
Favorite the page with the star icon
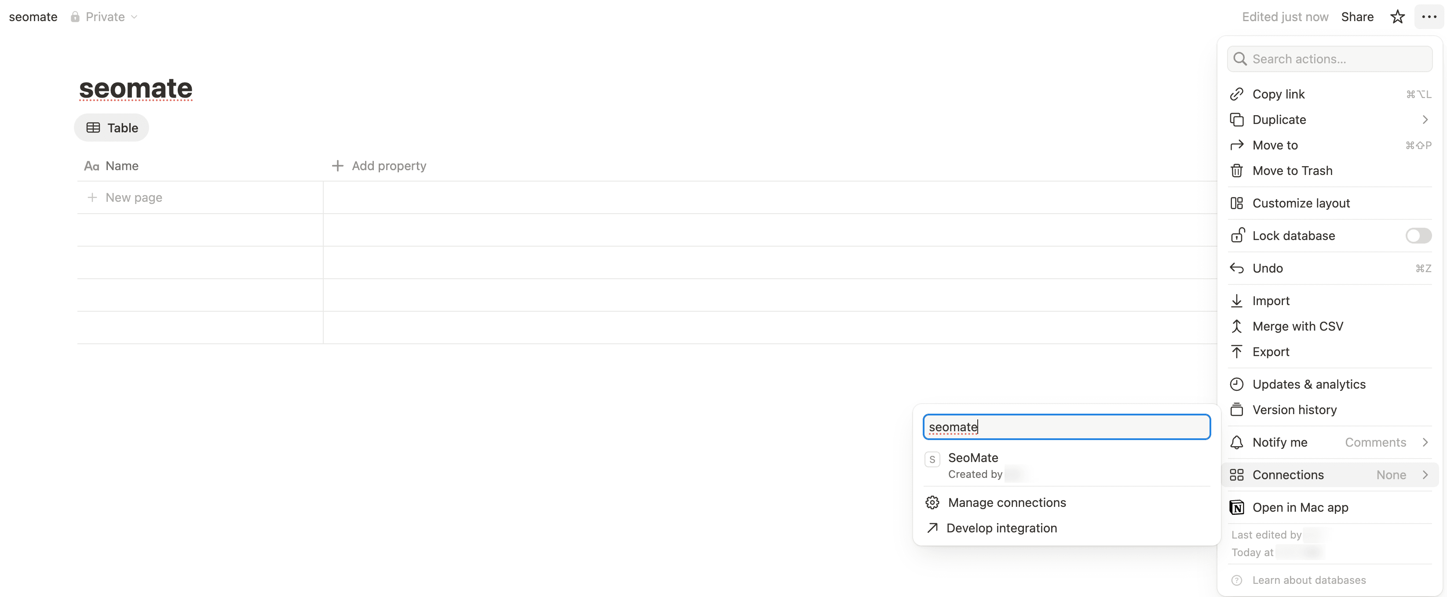[x=1397, y=16]
